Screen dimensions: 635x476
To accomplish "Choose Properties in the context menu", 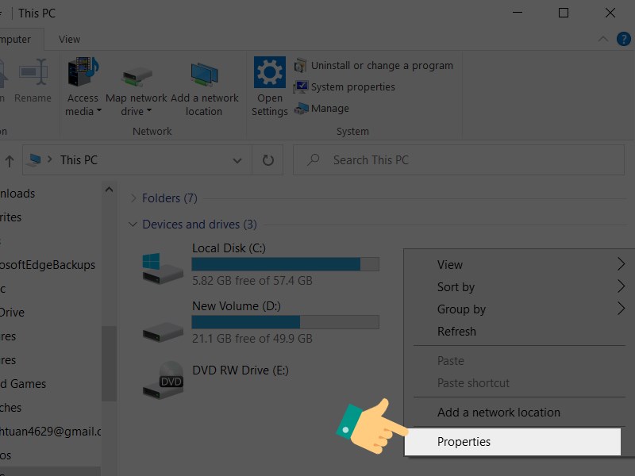I will click(464, 442).
